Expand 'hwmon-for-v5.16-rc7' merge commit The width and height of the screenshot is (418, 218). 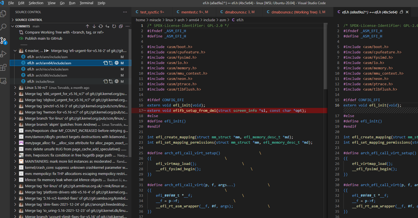coord(15,112)
